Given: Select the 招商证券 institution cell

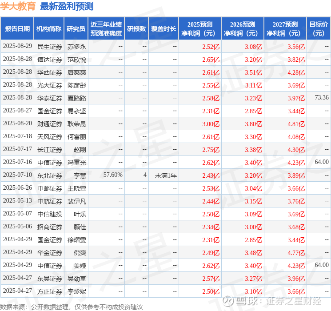Looking at the screenshot, I should click(x=50, y=227).
